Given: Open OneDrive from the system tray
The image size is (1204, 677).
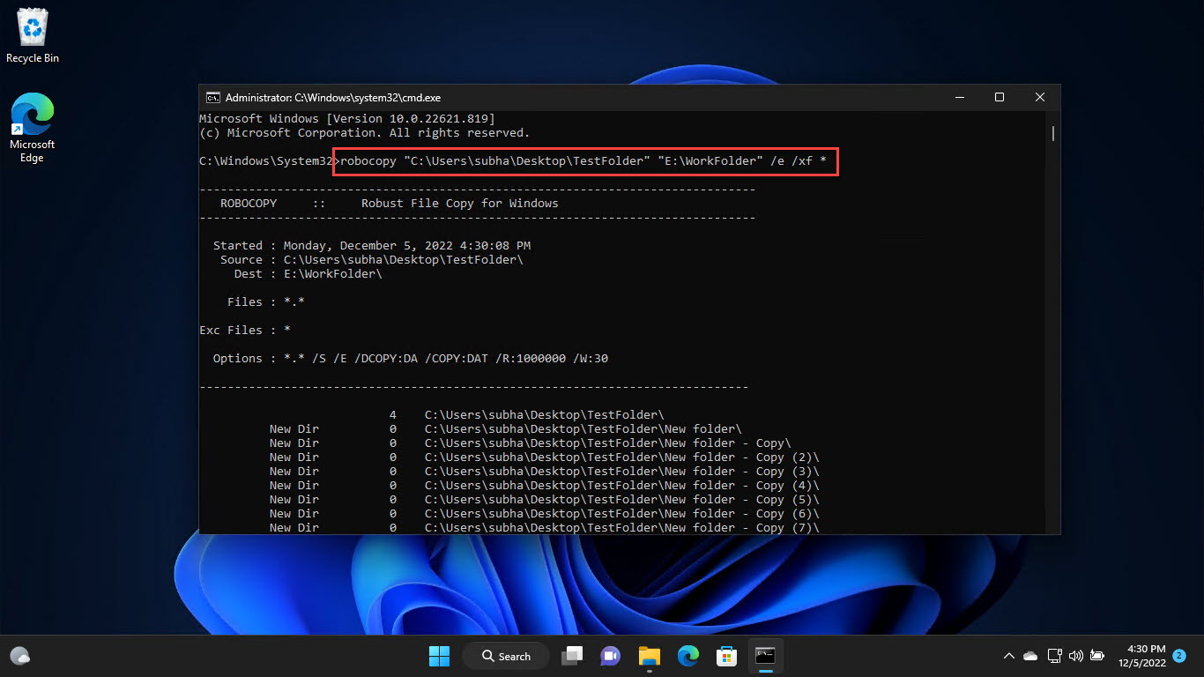Looking at the screenshot, I should pos(1030,656).
